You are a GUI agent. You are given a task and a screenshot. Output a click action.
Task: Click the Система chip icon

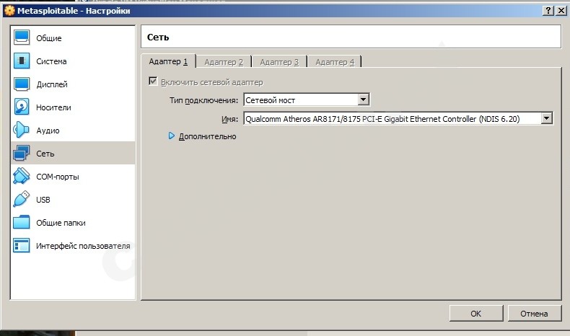click(22, 61)
